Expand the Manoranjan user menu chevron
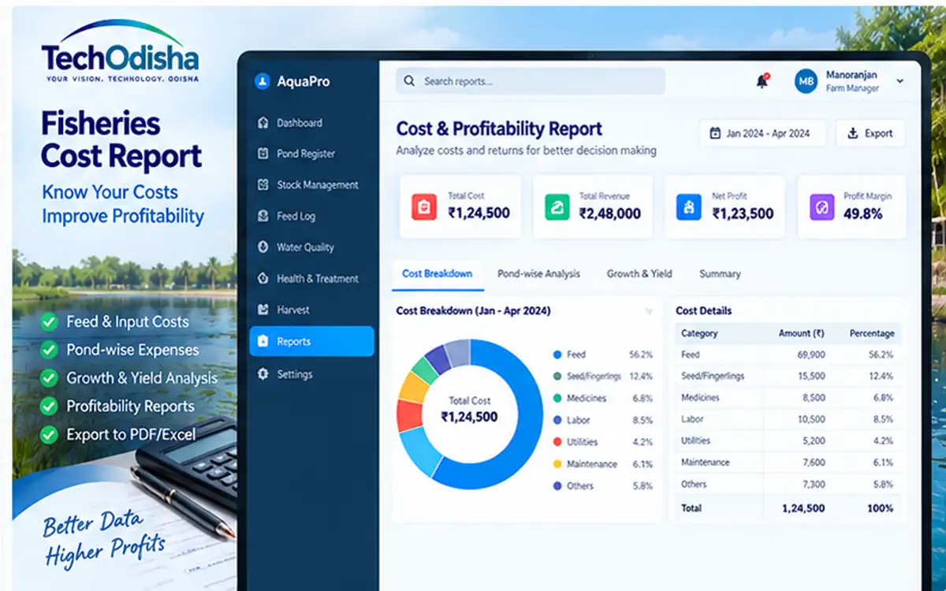Image resolution: width=946 pixels, height=591 pixels. point(900,81)
